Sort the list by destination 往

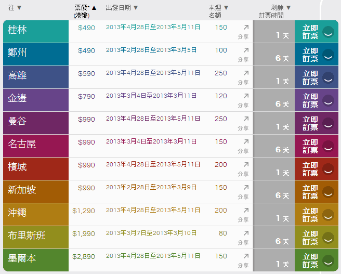(15, 8)
